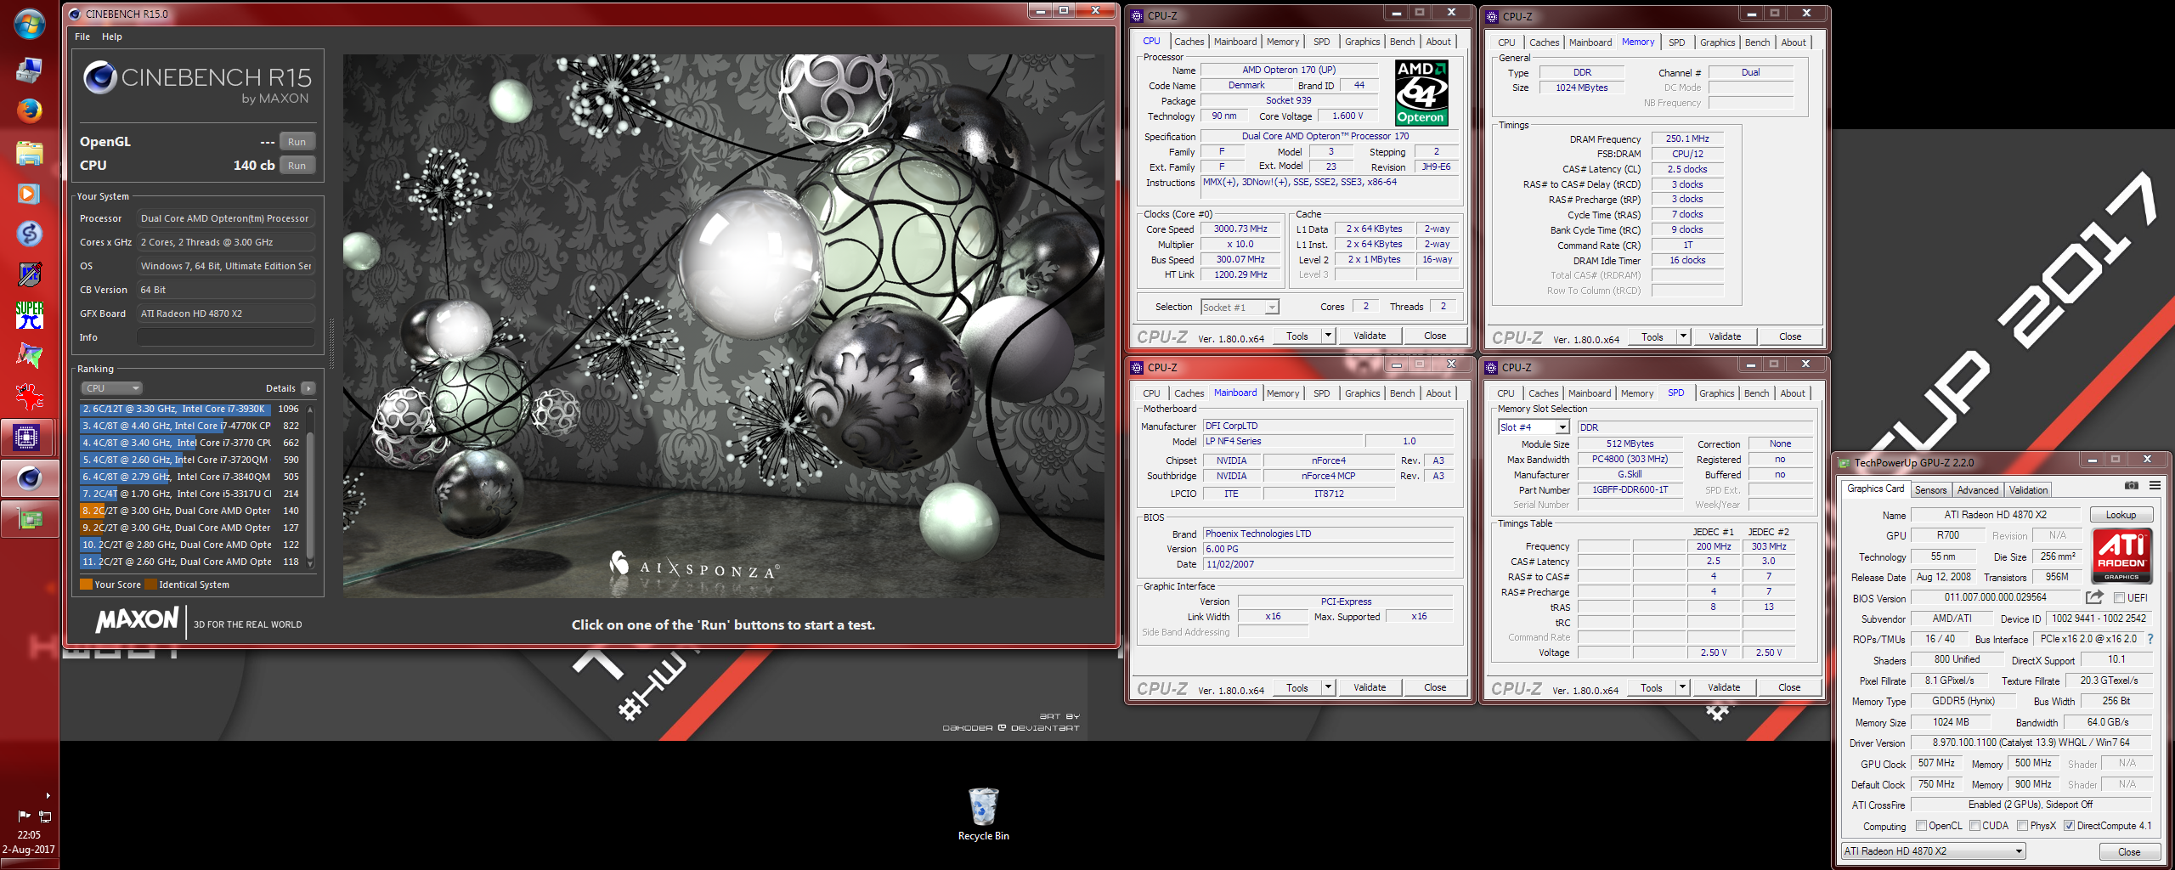Click Validate in CPU-Z CPU window
Viewport: 2175px width, 870px height.
pos(1369,336)
